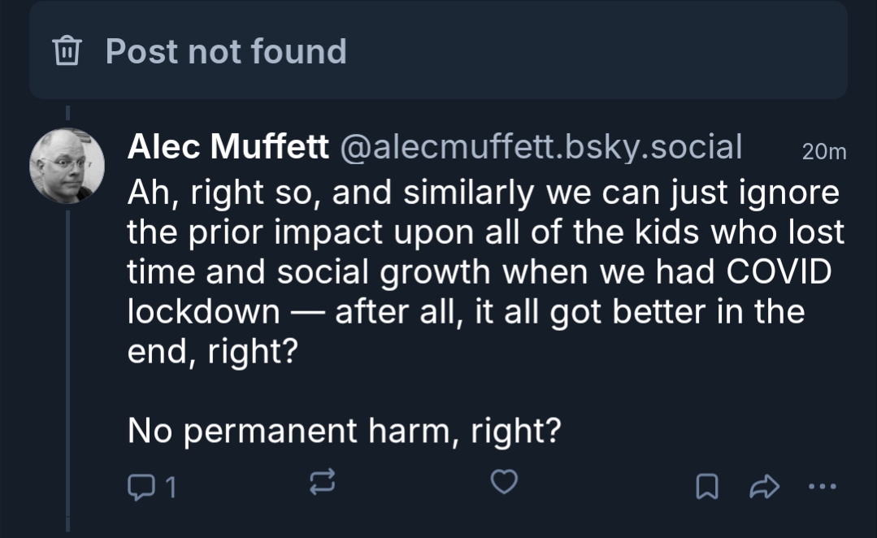Screen dimensions: 877x538
Task: Share the post via the arrow icon
Action: (x=766, y=486)
